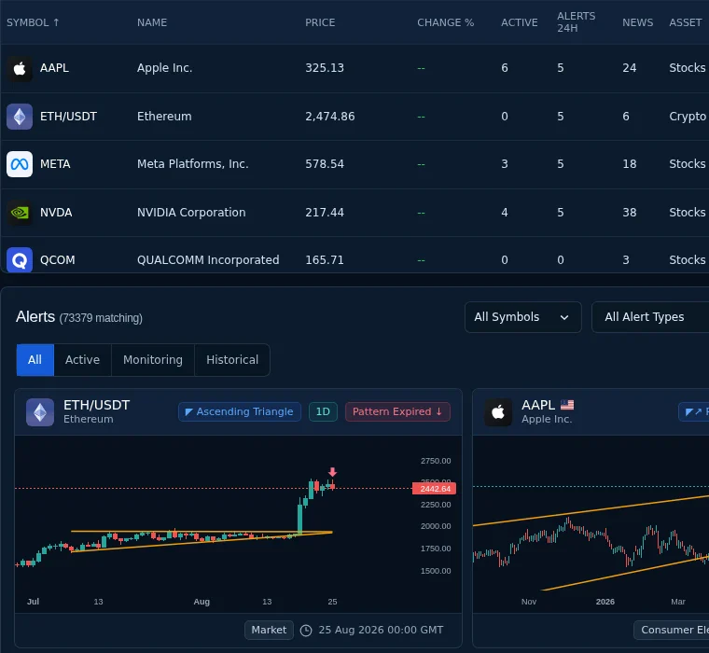The height and width of the screenshot is (653, 709).
Task: Click the news count 38 for NVDA
Action: pyautogui.click(x=629, y=213)
